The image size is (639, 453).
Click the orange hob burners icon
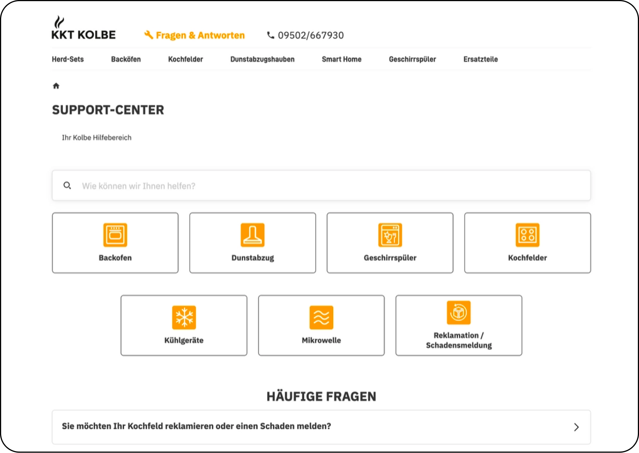tap(527, 235)
